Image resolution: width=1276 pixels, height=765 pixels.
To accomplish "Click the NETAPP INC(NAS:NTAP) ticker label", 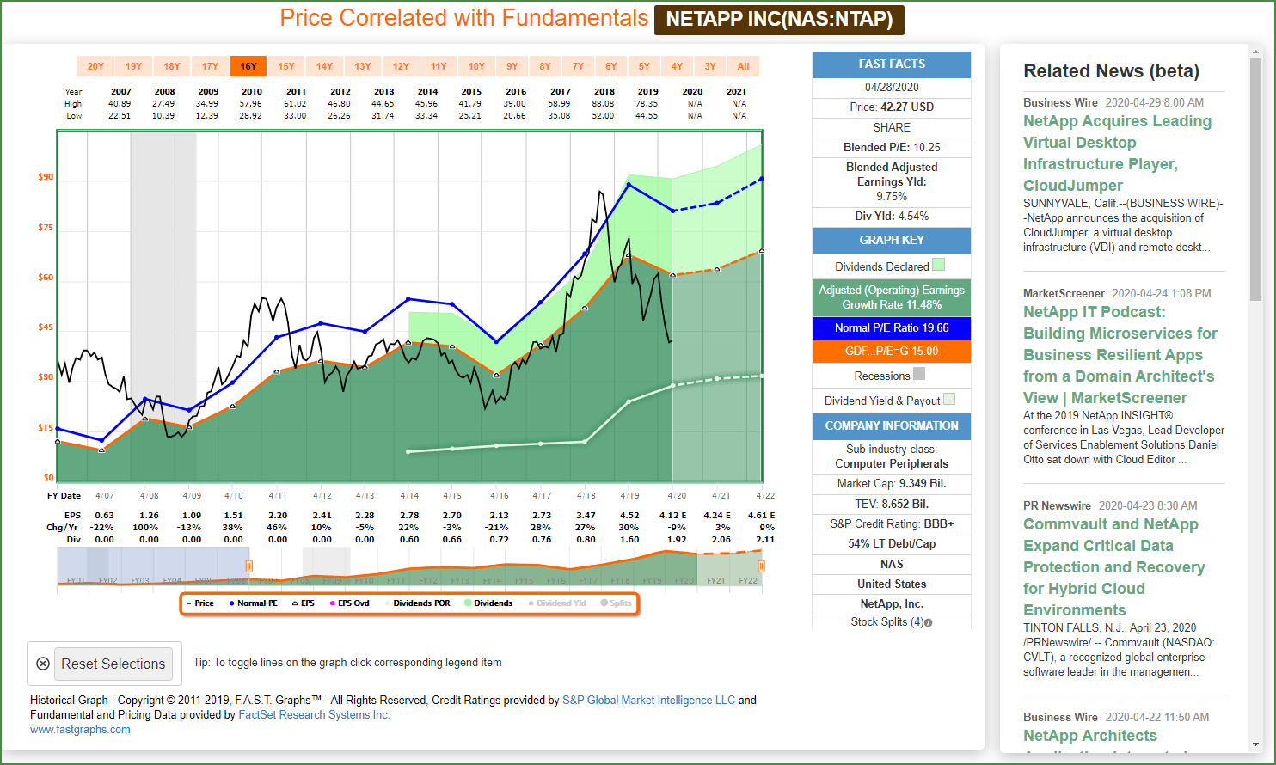I will click(779, 19).
